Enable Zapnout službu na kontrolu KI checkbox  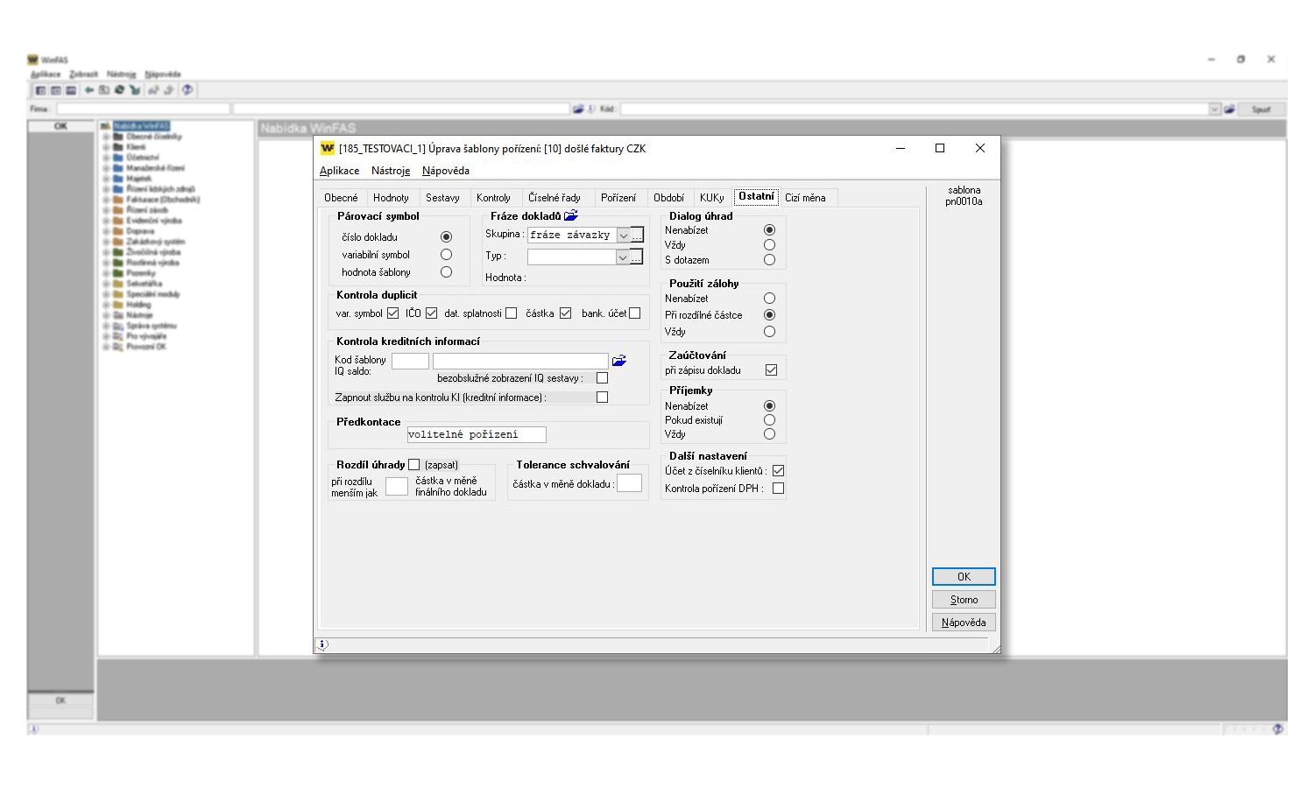coord(602,398)
